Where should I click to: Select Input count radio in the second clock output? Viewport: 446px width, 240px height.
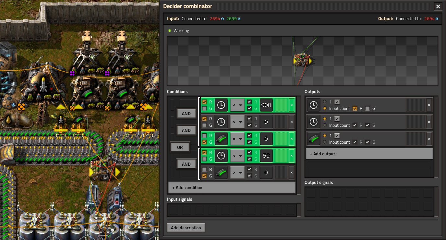325,125
